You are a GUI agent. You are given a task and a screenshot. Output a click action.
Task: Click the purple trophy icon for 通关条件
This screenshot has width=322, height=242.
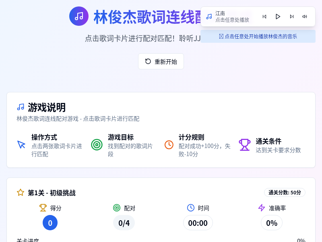point(245,145)
